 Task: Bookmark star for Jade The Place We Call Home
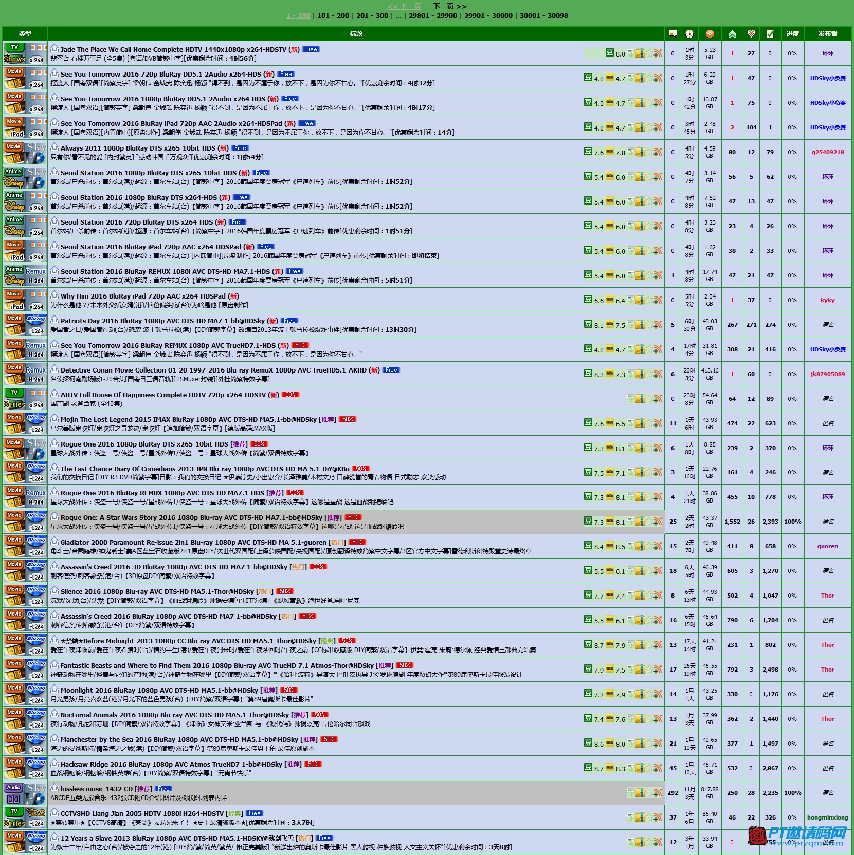pyautogui.click(x=648, y=53)
